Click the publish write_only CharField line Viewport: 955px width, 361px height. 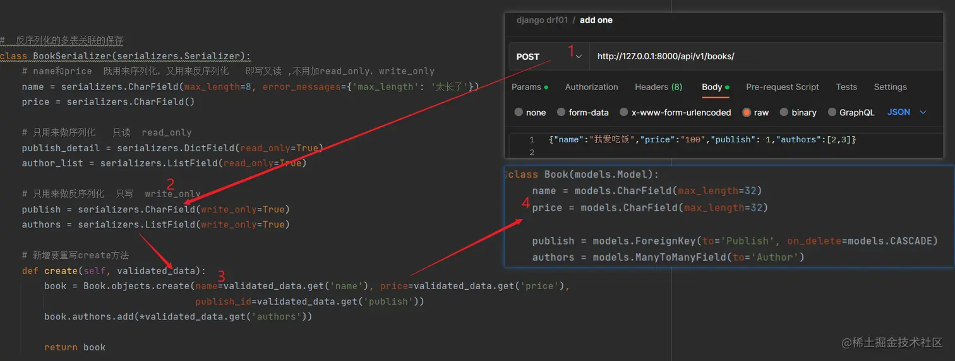click(155, 209)
